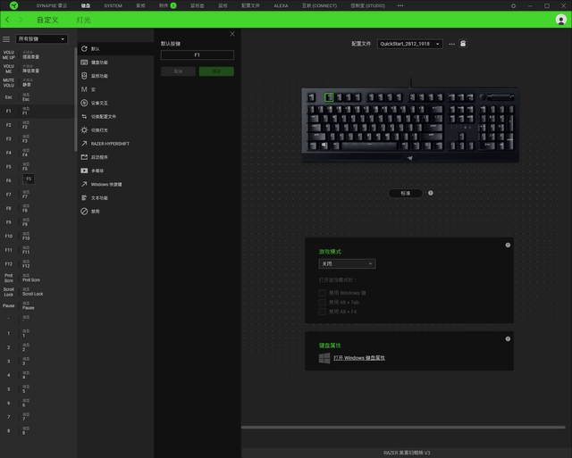The image size is (572, 458).
Task: Switch to the ALEXA tab
Action: click(x=281, y=6)
